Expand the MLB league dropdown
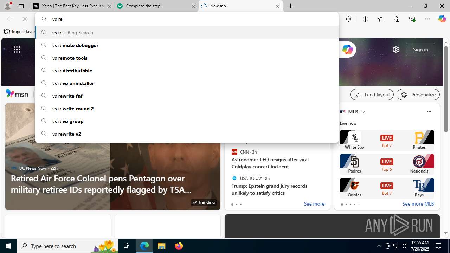Screen dimensions: 450x253 click(363, 112)
